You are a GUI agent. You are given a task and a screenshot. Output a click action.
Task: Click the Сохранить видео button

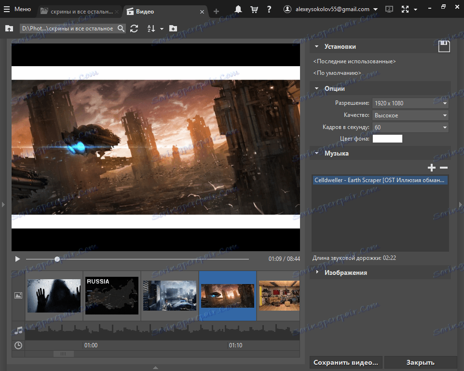[346, 362]
